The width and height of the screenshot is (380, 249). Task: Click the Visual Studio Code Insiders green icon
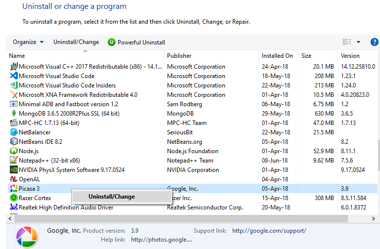tap(14, 85)
